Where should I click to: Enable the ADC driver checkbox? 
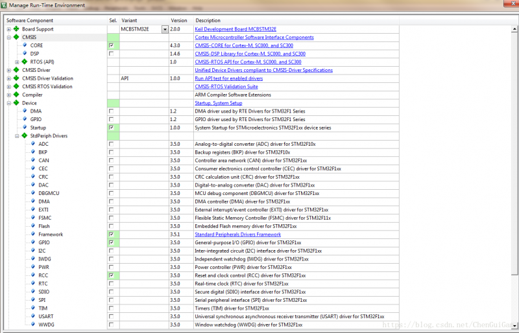coord(112,144)
